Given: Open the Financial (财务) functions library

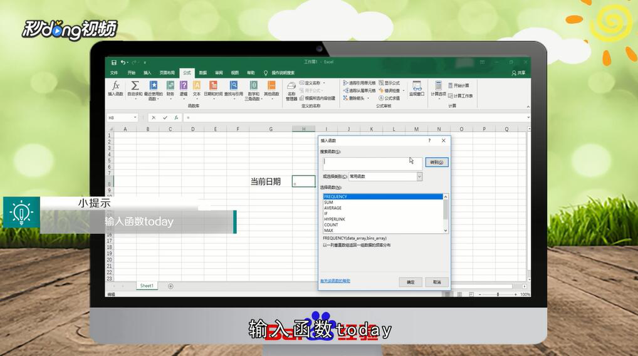Looking at the screenshot, I should pyautogui.click(x=170, y=89).
